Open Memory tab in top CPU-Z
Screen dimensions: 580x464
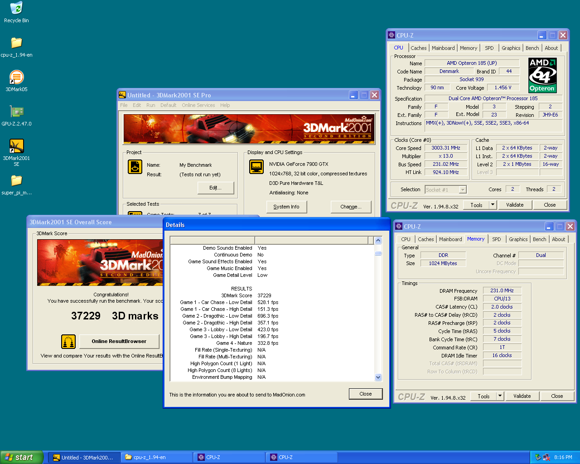[469, 48]
